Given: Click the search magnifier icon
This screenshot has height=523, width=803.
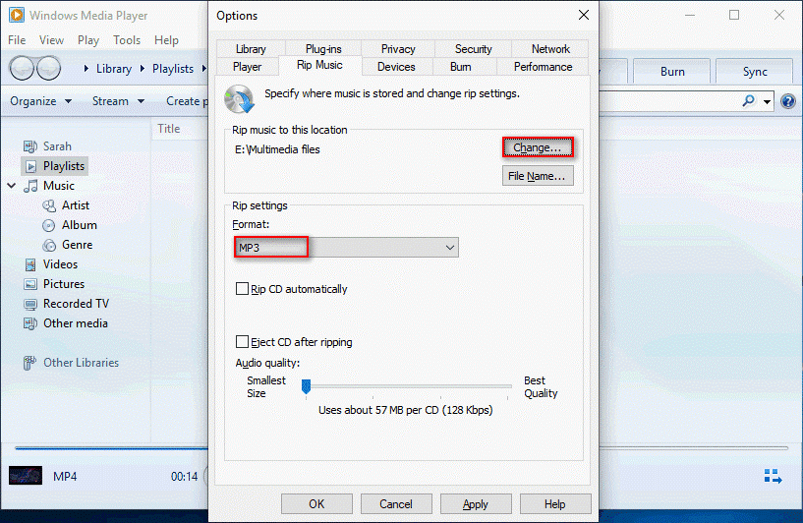Looking at the screenshot, I should [x=749, y=101].
